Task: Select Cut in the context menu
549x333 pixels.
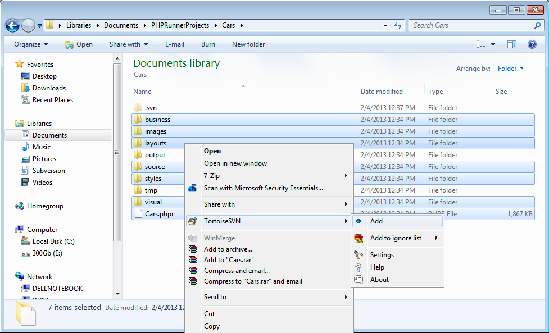Action: pos(269,314)
